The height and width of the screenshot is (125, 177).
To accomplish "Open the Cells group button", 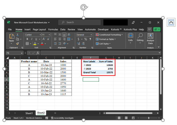I will point(130,38).
